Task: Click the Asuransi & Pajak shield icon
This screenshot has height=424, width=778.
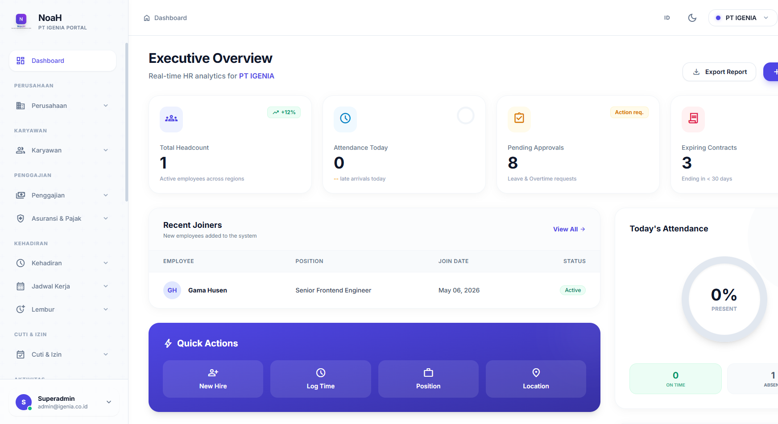Action: (x=21, y=218)
